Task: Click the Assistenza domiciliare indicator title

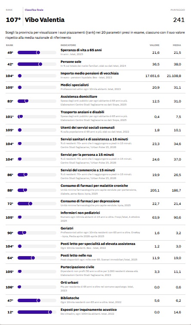Action: pyautogui.click(x=79, y=96)
